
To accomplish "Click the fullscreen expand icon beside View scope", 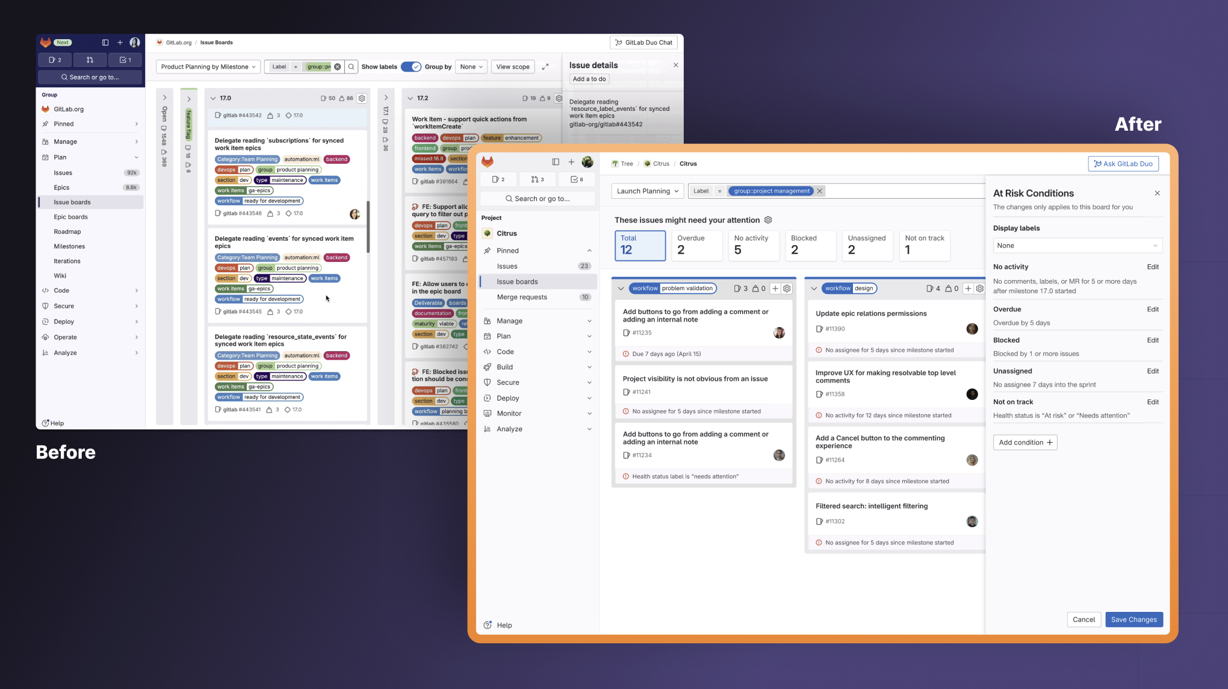I will 545,67.
